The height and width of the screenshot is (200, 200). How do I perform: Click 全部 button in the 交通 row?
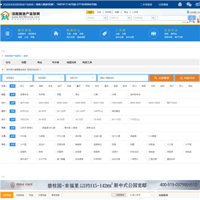[x=12, y=136]
